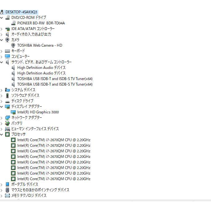Select the first i7-2670QM processor entry
The image size is (211, 211).
click(x=54, y=140)
